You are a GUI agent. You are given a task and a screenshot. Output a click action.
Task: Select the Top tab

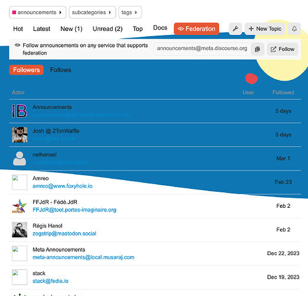[137, 29]
